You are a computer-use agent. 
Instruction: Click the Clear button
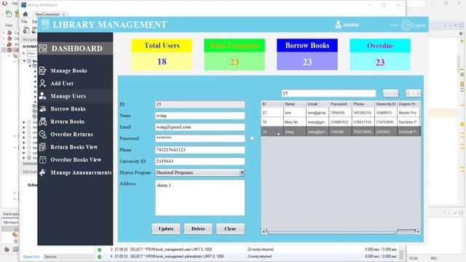(230, 229)
